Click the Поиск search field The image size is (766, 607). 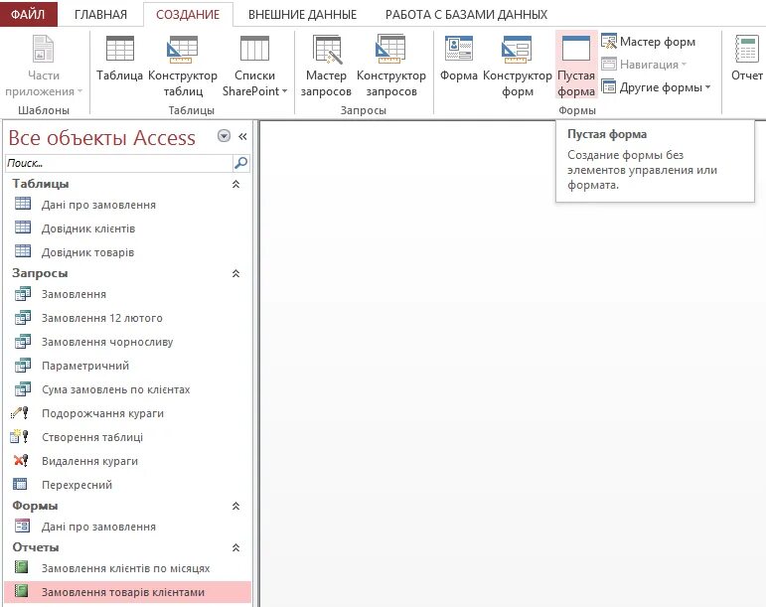pos(118,163)
